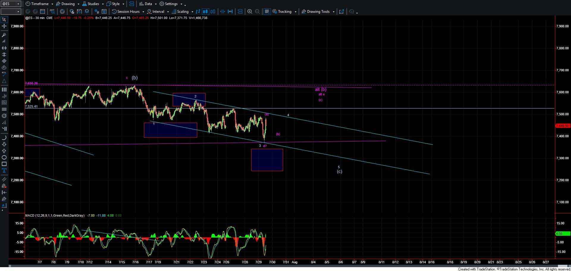
Task: Expand the Interval dropdown arrow
Action: [168, 12]
